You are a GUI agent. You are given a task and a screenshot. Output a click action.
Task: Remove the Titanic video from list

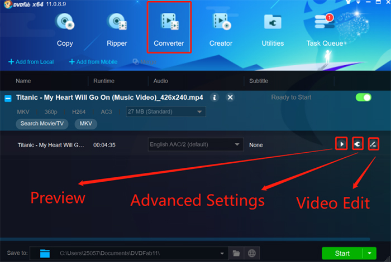click(x=230, y=98)
